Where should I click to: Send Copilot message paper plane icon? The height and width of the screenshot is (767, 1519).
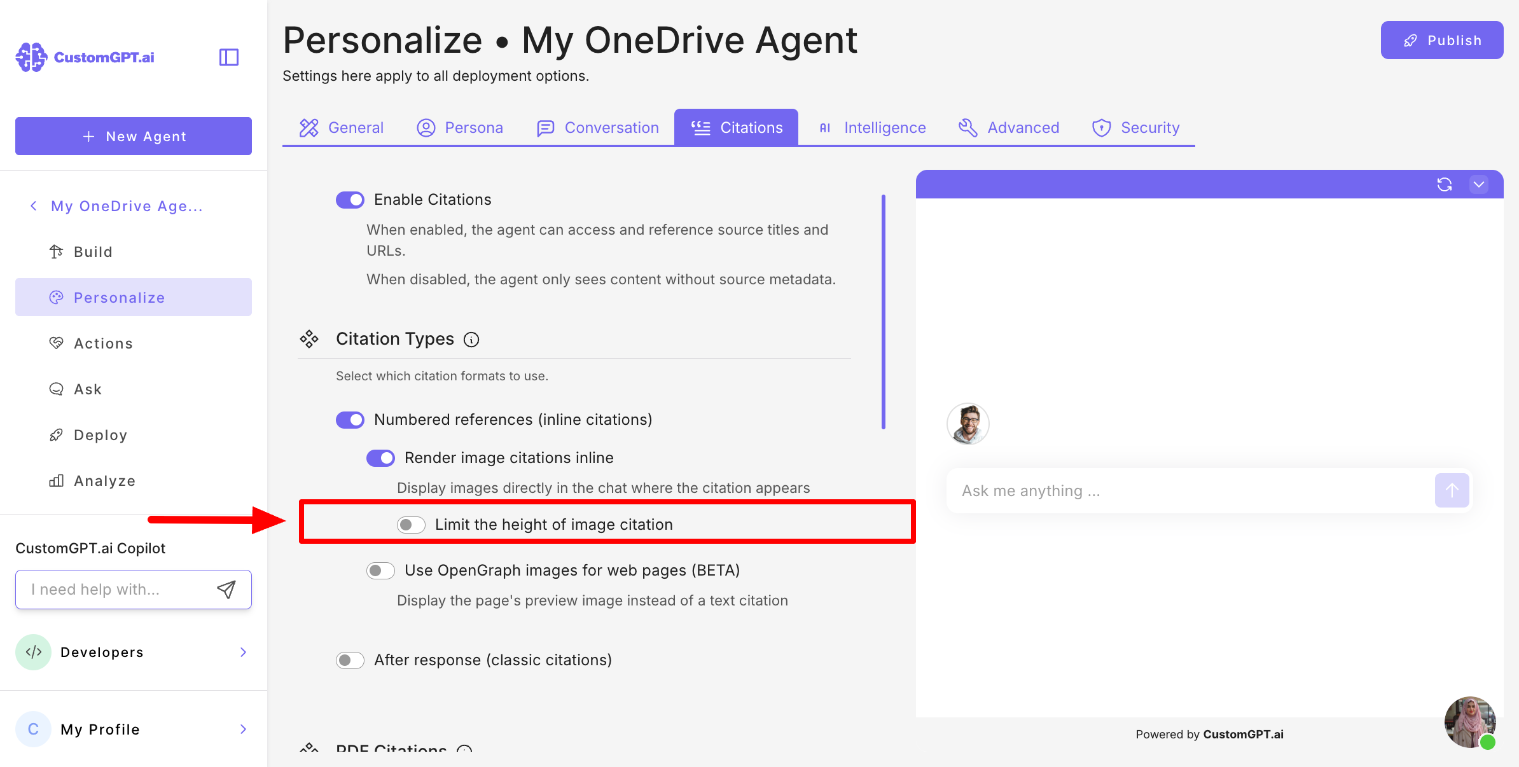226,590
